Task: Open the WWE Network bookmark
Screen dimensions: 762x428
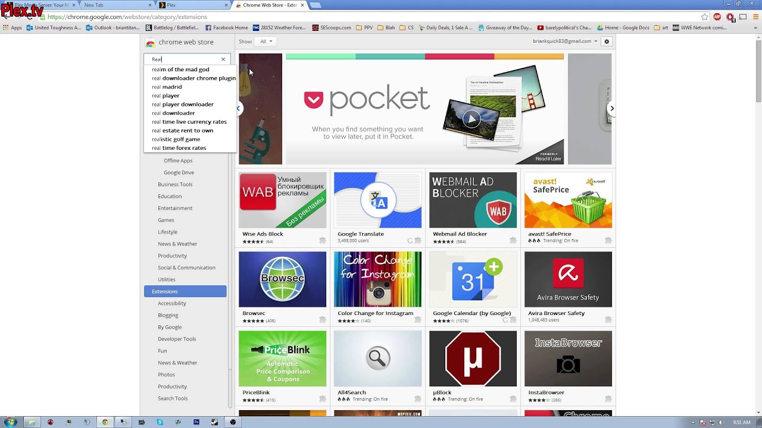Action: [700, 27]
